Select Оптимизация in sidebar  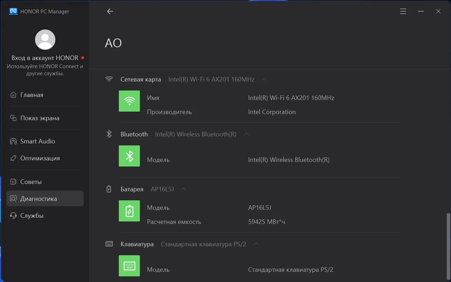pyautogui.click(x=40, y=158)
